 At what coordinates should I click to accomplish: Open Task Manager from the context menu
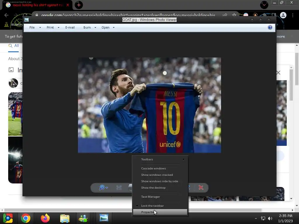click(160, 197)
